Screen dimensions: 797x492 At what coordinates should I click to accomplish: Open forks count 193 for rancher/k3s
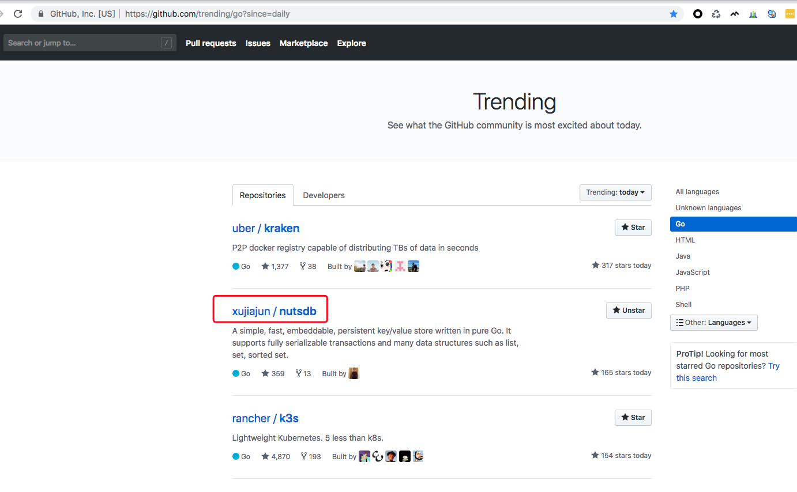pyautogui.click(x=310, y=456)
